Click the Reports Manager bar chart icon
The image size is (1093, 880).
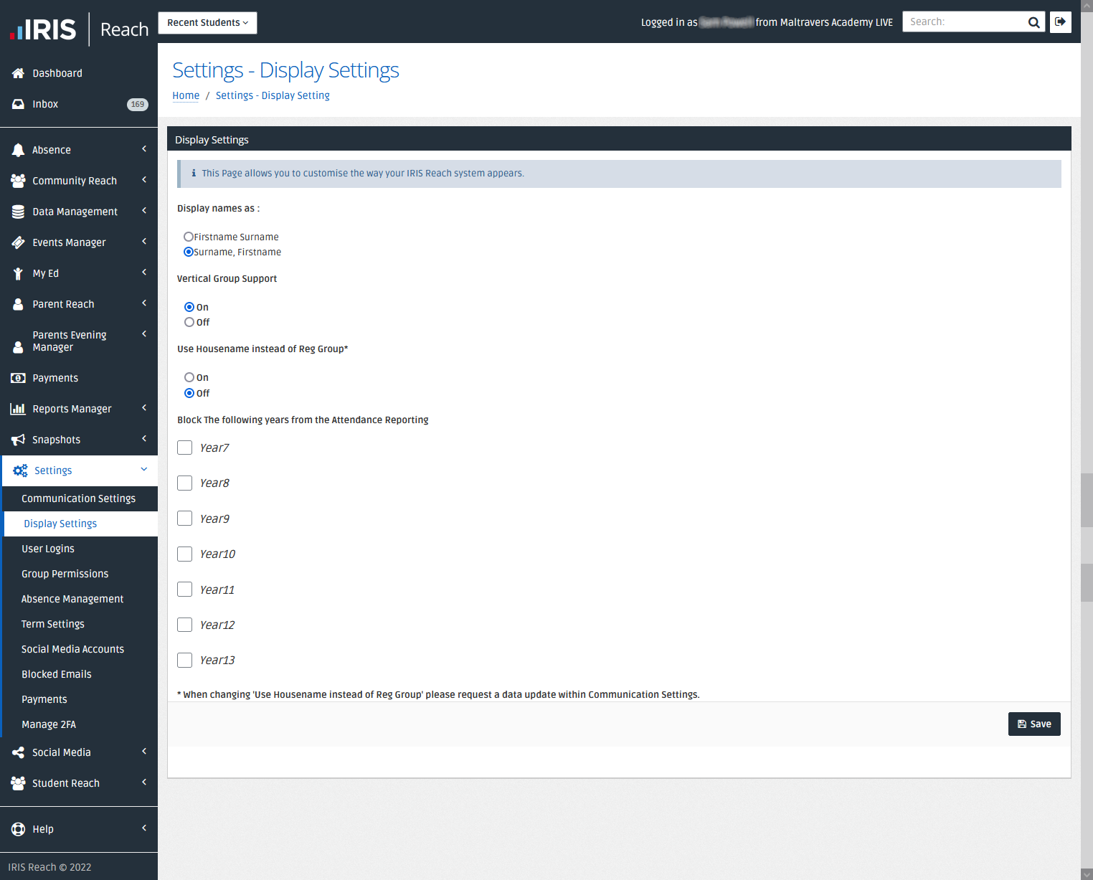point(18,408)
